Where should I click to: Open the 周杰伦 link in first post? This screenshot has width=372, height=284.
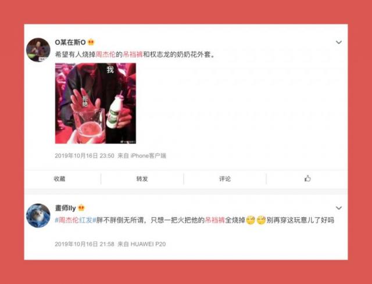[106, 55]
